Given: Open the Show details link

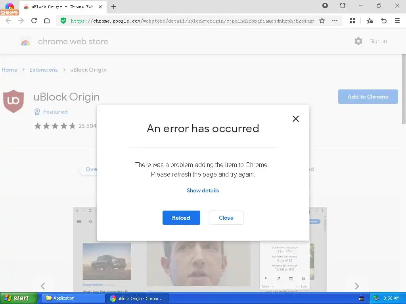Looking at the screenshot, I should coord(203,190).
